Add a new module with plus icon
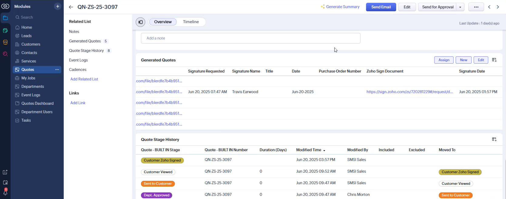506x199 pixels. tap(58, 6)
